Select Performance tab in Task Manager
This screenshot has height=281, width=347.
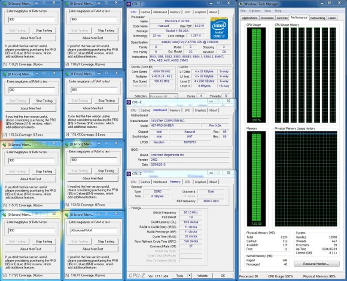(299, 17)
